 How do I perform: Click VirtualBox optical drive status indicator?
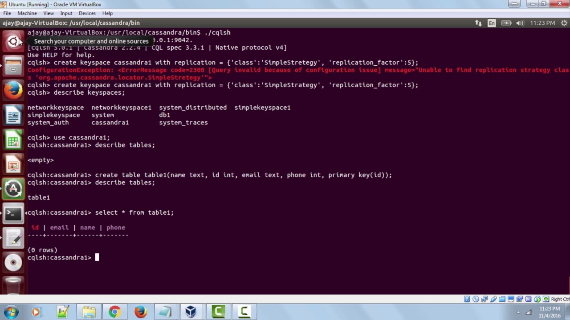pyautogui.click(x=476, y=299)
